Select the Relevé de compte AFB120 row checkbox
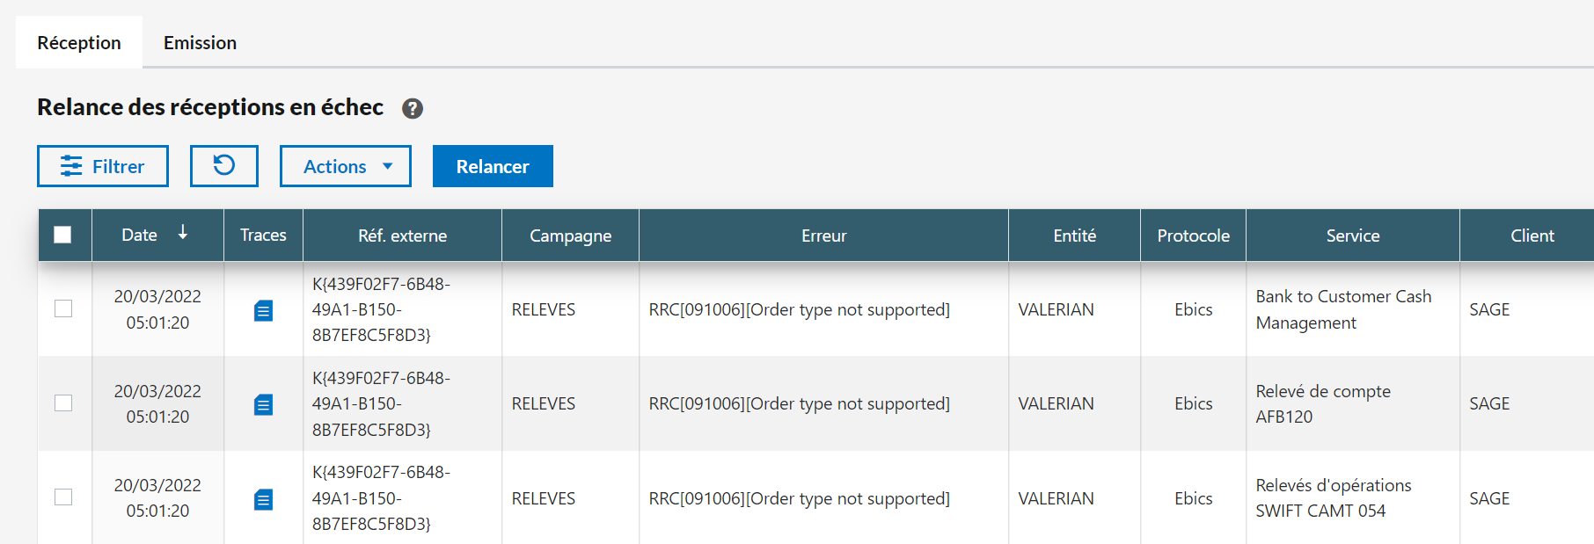Viewport: 1594px width, 544px height. (x=63, y=403)
